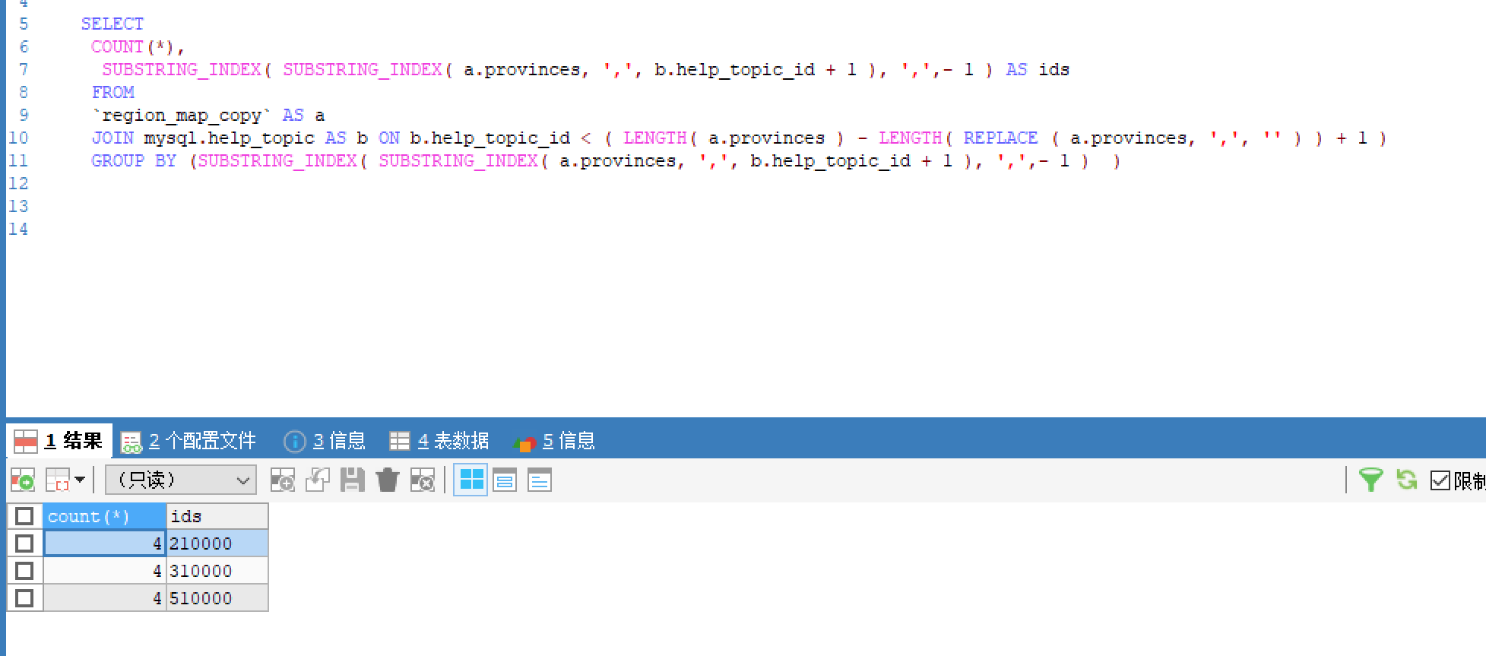Click the SELECT keyword on line 5
1486x656 pixels.
point(112,24)
